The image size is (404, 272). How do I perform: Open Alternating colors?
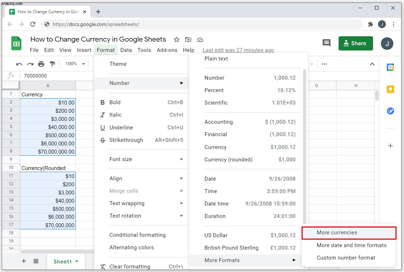coord(142,247)
